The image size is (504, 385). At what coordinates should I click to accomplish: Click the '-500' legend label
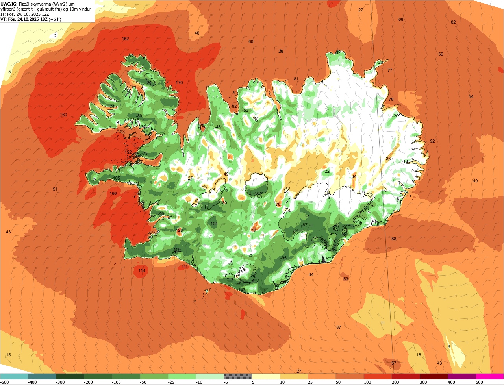click(5, 382)
